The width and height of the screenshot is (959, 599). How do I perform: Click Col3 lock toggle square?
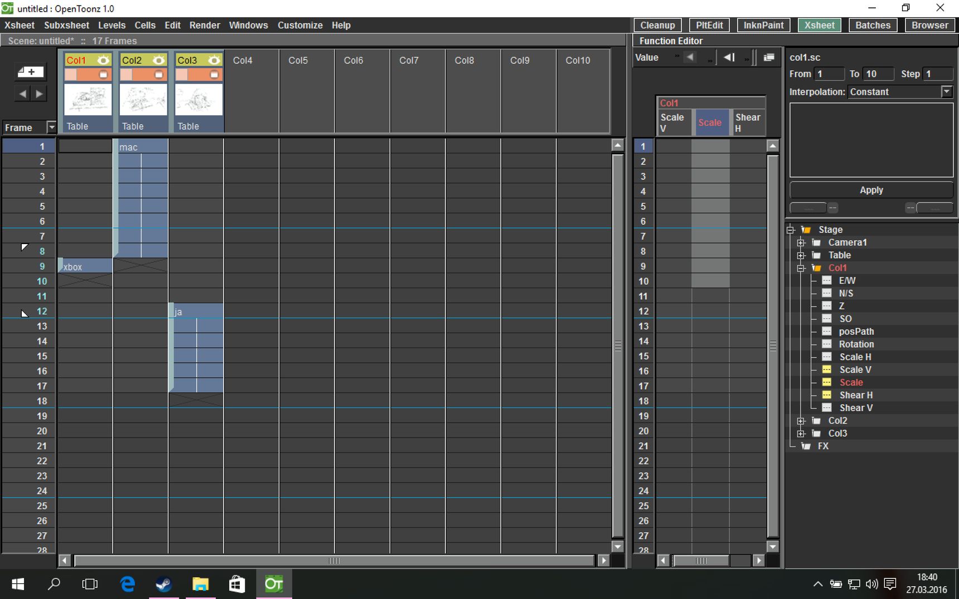click(x=182, y=74)
